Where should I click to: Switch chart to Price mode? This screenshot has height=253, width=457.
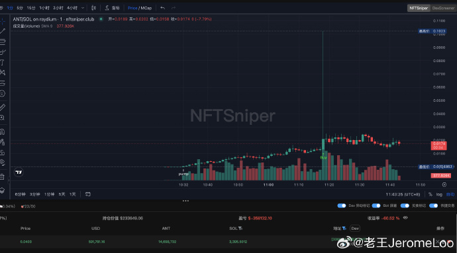coord(132,8)
